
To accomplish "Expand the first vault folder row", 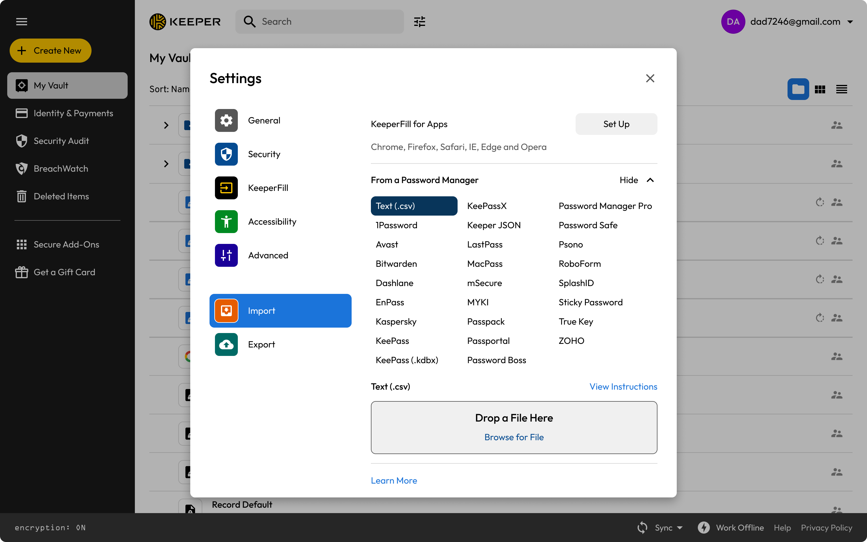I will [166, 125].
